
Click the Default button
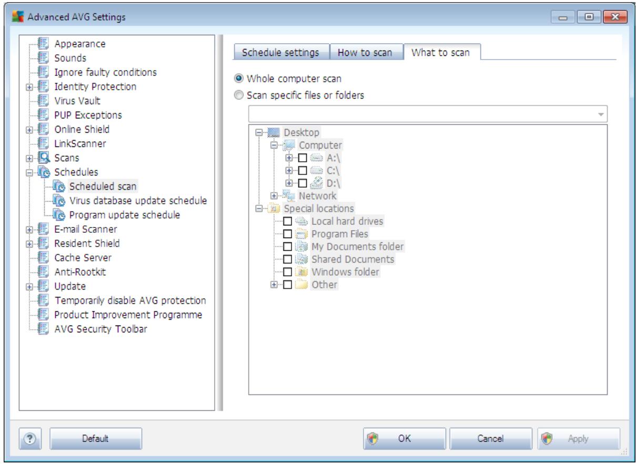tap(95, 438)
